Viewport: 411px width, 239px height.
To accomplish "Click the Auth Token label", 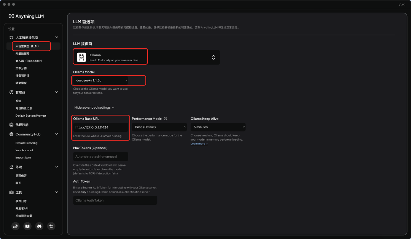I will click(81, 181).
